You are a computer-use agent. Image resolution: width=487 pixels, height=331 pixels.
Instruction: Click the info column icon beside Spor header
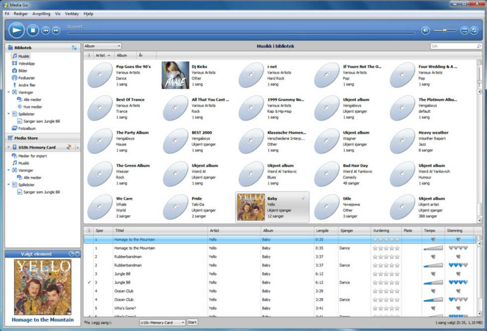click(89, 230)
